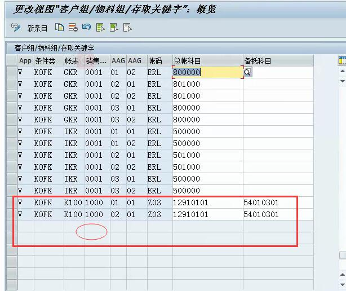Click the select all icon in toolbar
This screenshot has width=346, height=291.
click(100, 28)
